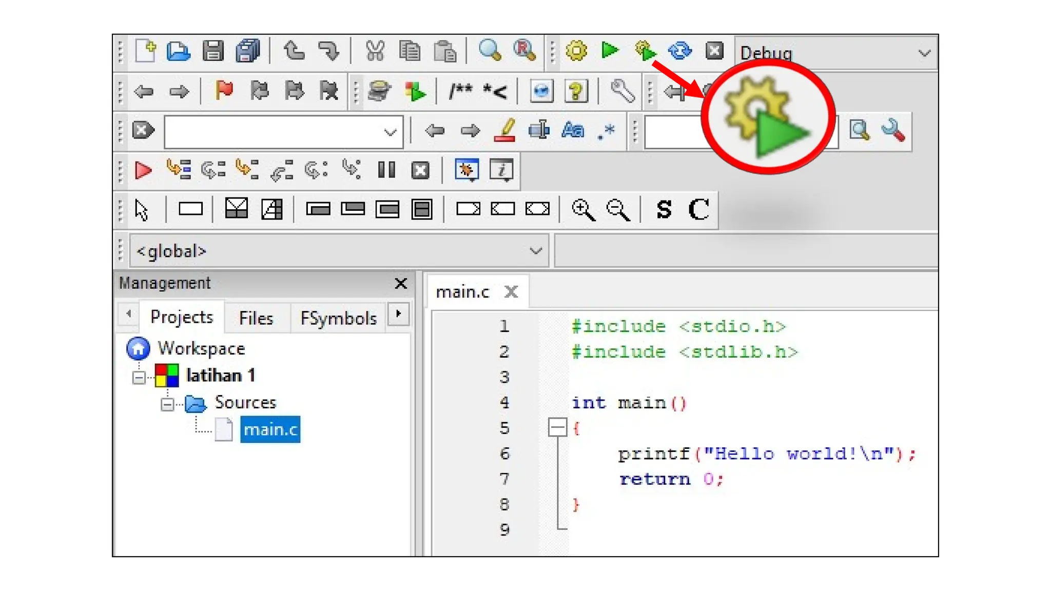Screen dimensions: 1051x591
Task: Click the Save file floppy icon
Action: pyautogui.click(x=212, y=51)
